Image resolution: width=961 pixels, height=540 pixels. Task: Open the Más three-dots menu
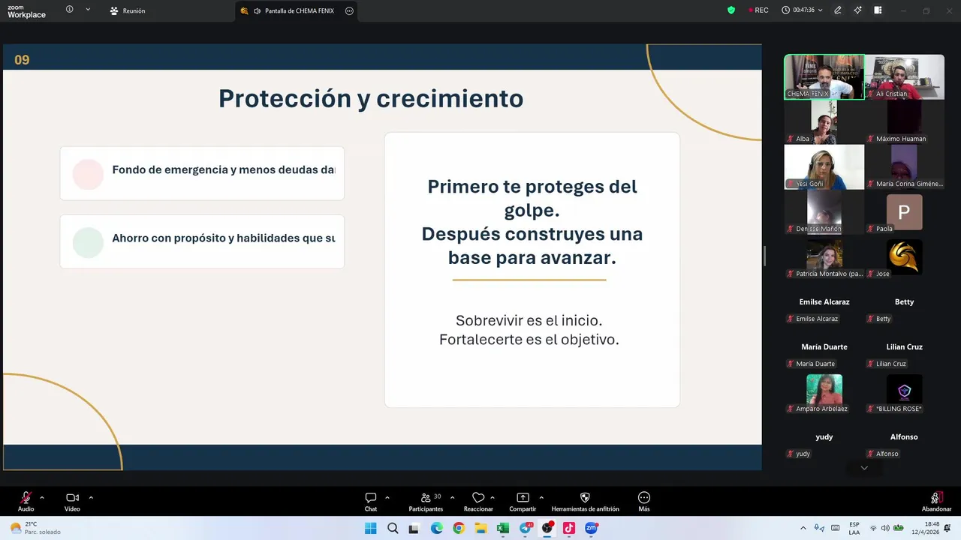(644, 501)
